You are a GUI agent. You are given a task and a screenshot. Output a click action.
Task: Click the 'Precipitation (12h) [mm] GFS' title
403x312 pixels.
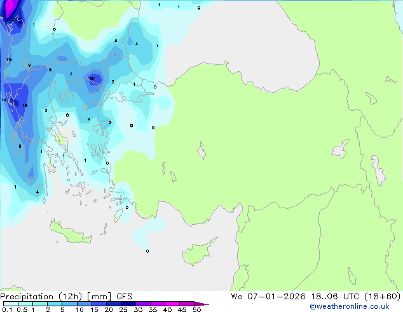pos(66,297)
